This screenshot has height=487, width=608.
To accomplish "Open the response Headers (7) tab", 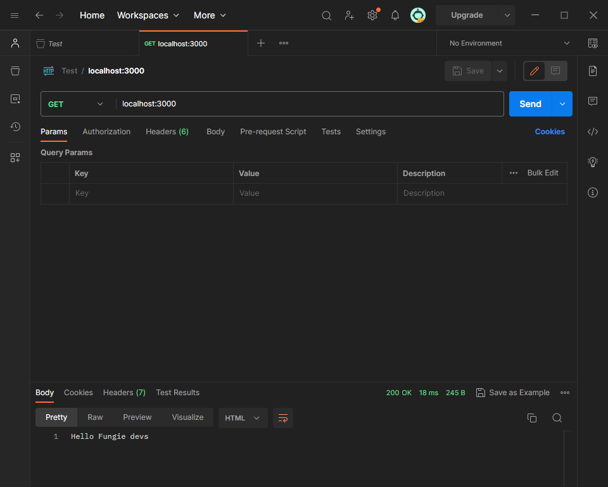I will click(x=125, y=393).
